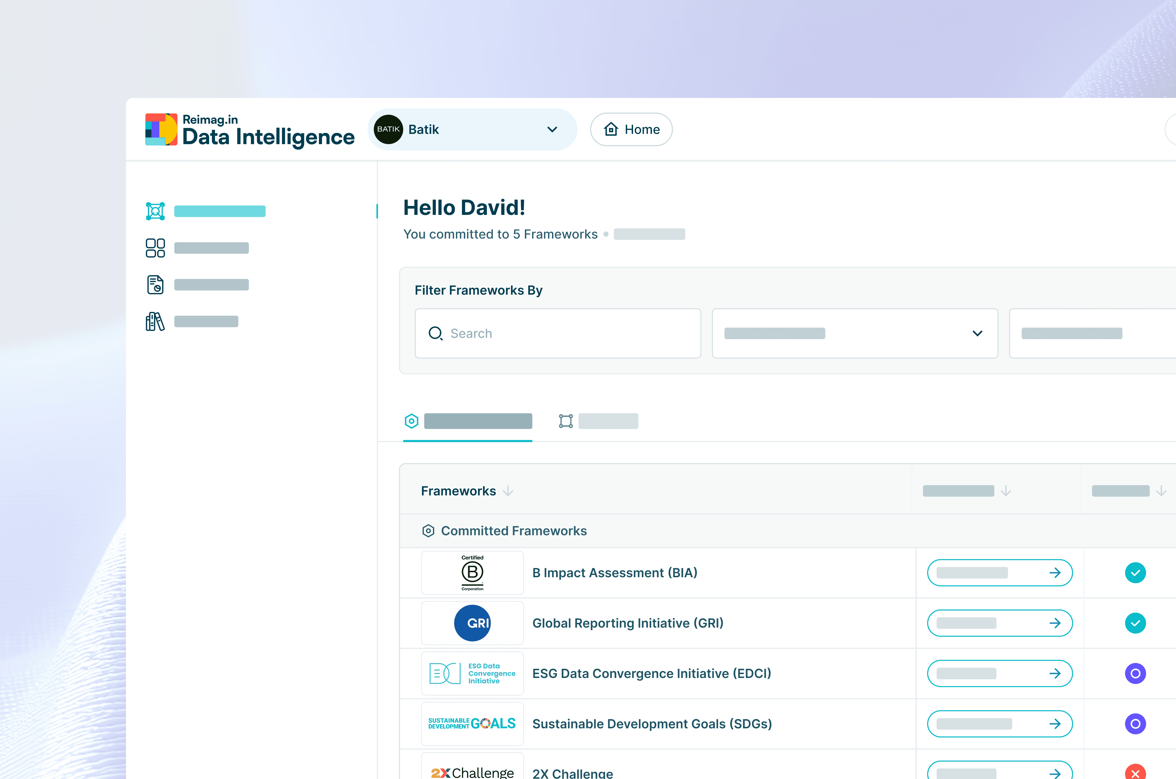Click the Home button
The image size is (1176, 779).
[631, 130]
